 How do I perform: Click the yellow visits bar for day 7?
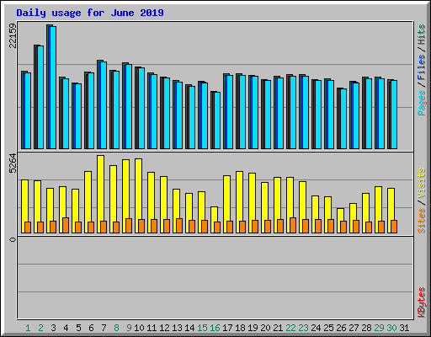tap(100, 194)
